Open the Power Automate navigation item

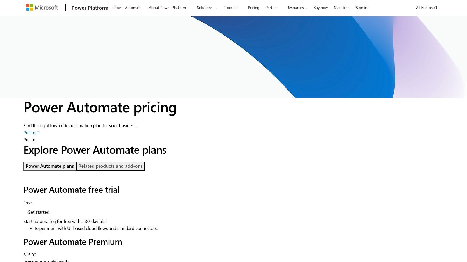[127, 8]
